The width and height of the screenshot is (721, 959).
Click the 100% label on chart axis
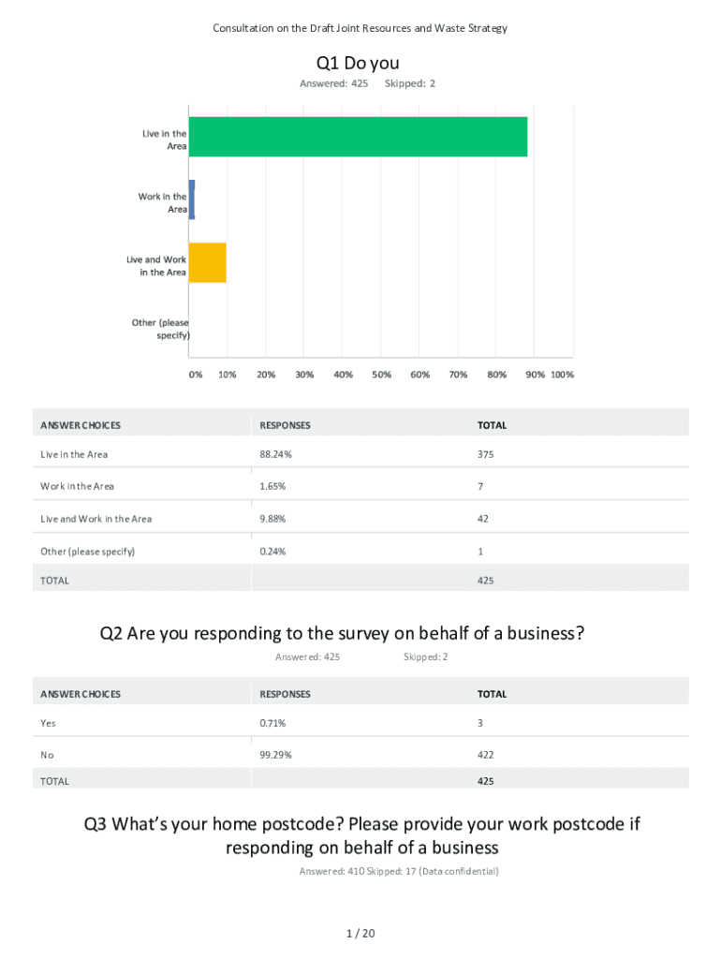tap(562, 375)
